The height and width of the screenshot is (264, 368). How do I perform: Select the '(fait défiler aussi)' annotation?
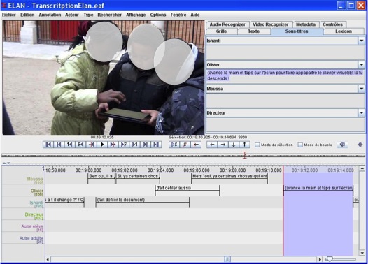(x=187, y=188)
